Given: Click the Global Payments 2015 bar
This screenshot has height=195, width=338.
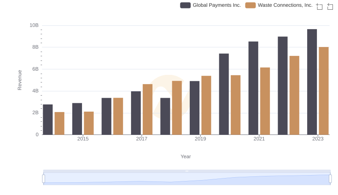Looking at the screenshot, I should (77, 119).
